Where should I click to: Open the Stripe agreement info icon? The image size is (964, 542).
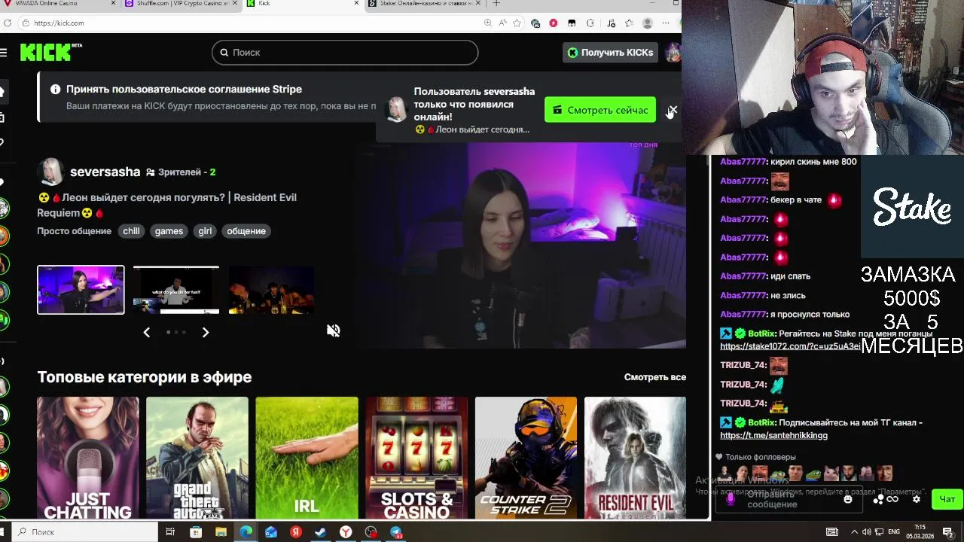[x=55, y=89]
